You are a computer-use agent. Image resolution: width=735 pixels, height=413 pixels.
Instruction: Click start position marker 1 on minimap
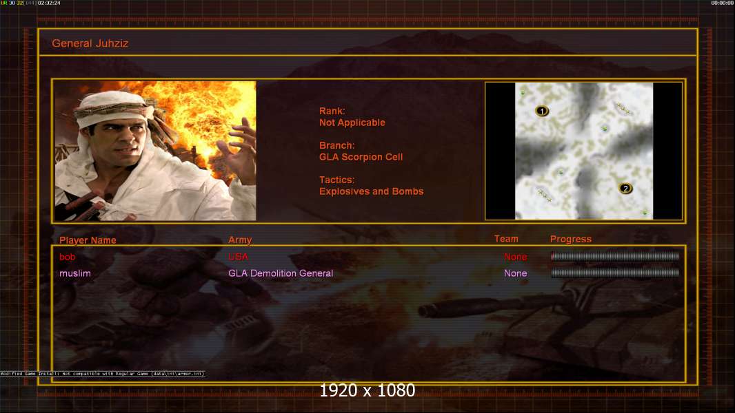(542, 111)
